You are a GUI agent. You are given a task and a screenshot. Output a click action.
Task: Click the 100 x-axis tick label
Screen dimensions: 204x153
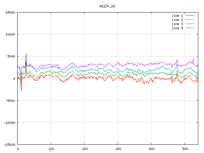coord(51,149)
